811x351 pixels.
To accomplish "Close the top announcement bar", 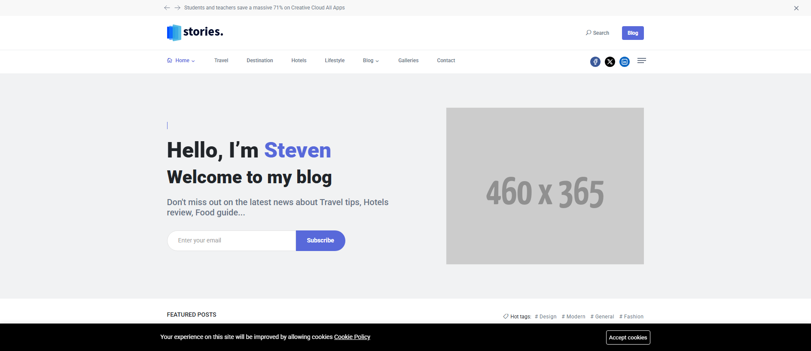I will coord(796,8).
